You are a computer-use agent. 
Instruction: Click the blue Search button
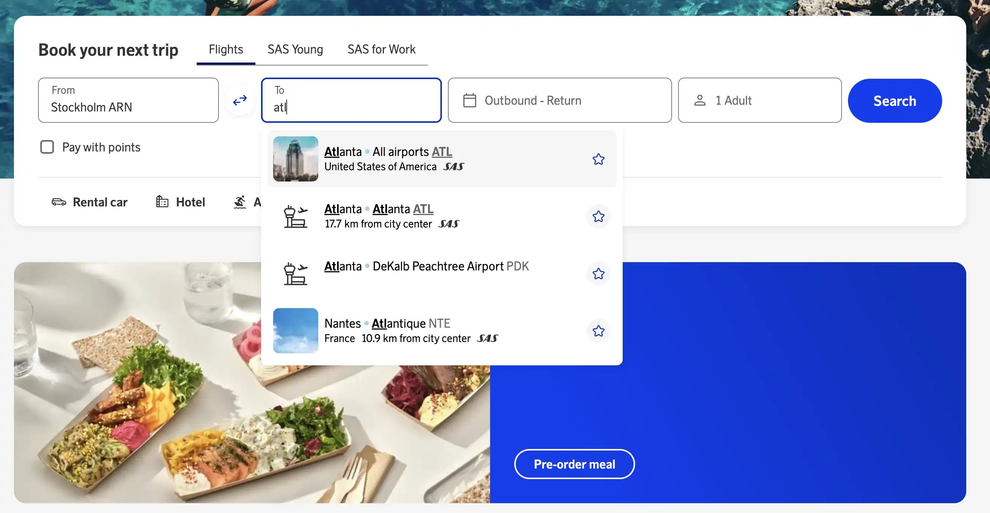click(894, 101)
